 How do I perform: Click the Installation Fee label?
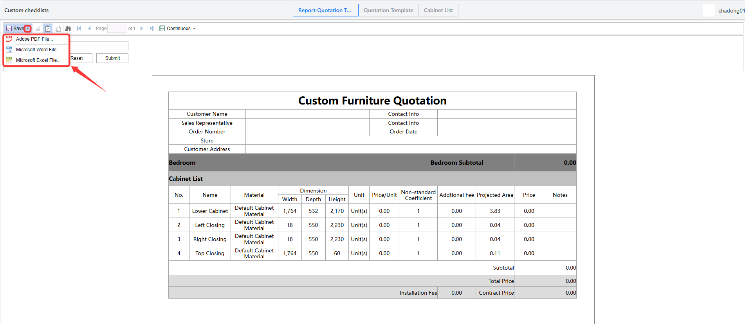(x=418, y=293)
